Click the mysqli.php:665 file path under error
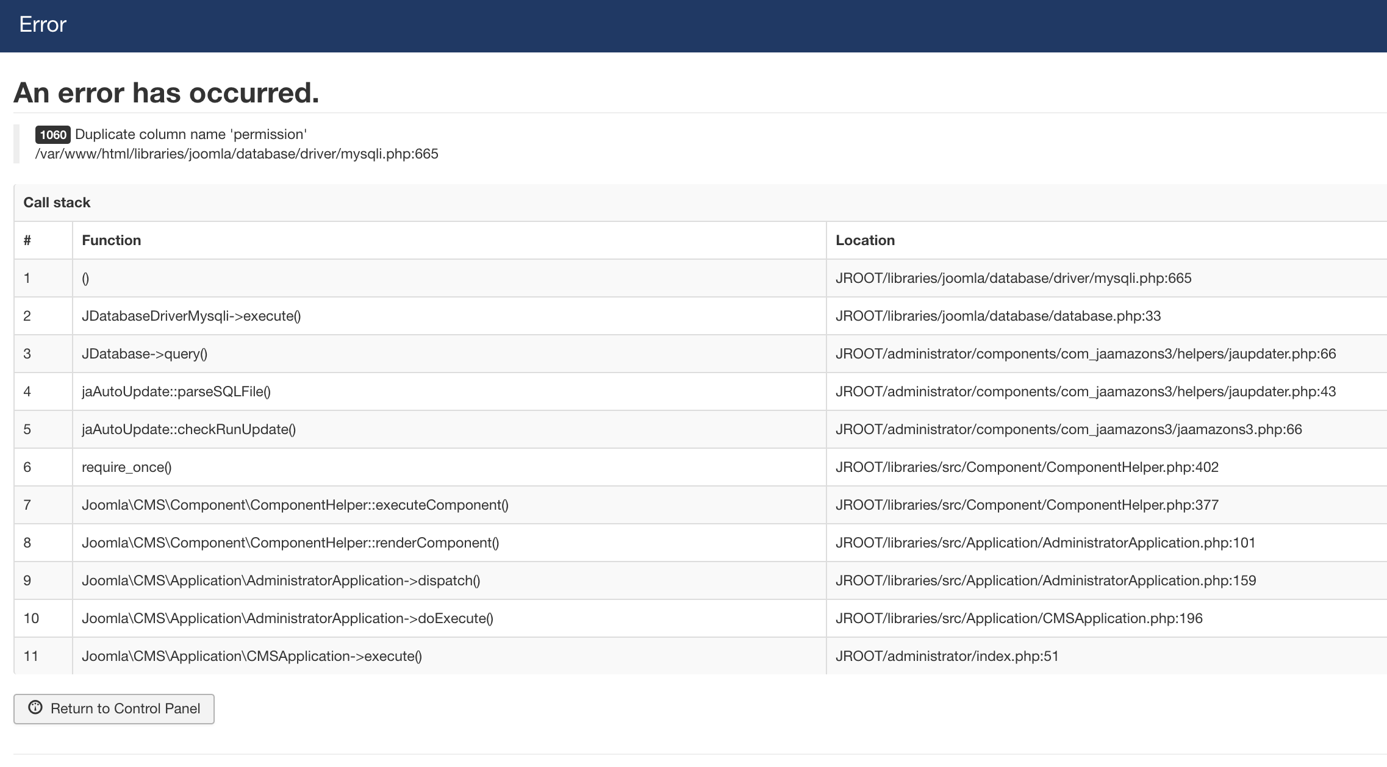The image size is (1387, 767). coord(237,154)
